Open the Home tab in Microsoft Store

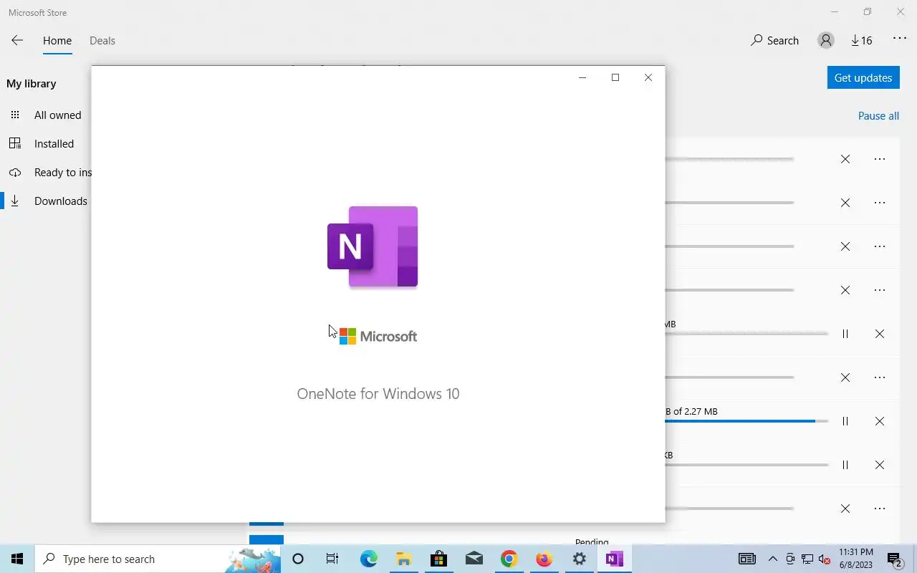pyautogui.click(x=57, y=41)
